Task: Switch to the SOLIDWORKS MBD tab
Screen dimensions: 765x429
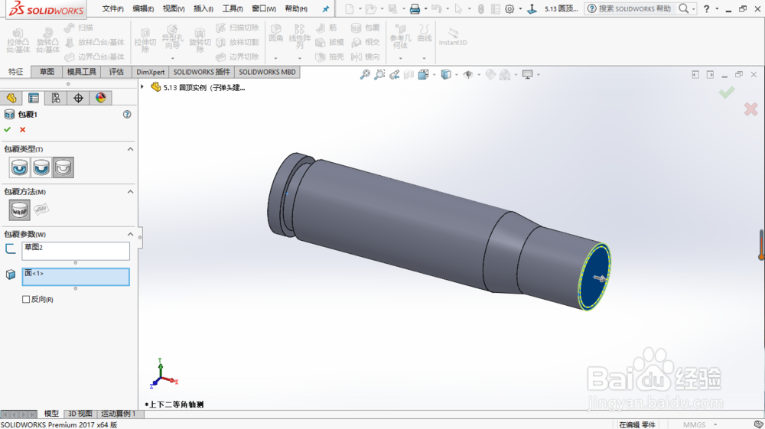Action: tap(267, 72)
